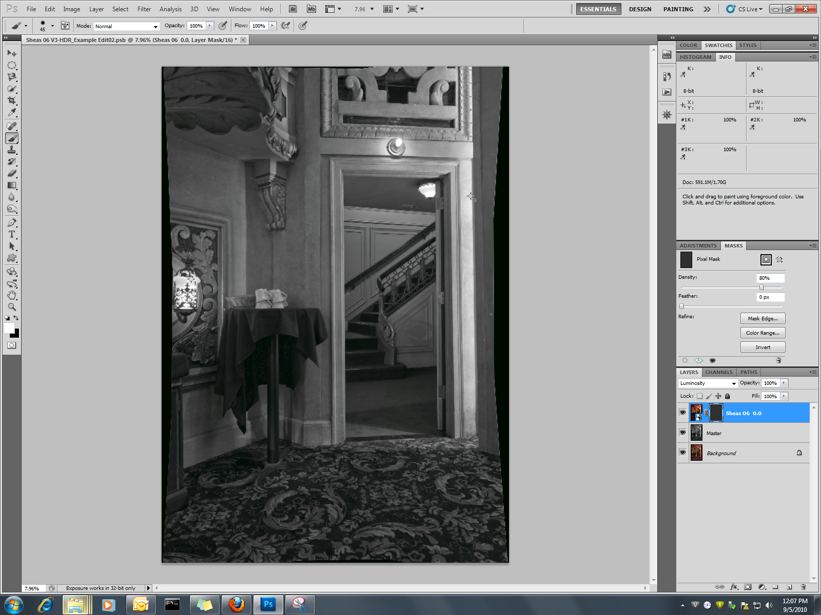Open the layer blend mode Luminosity dropdown
The width and height of the screenshot is (821, 615).
[708, 383]
